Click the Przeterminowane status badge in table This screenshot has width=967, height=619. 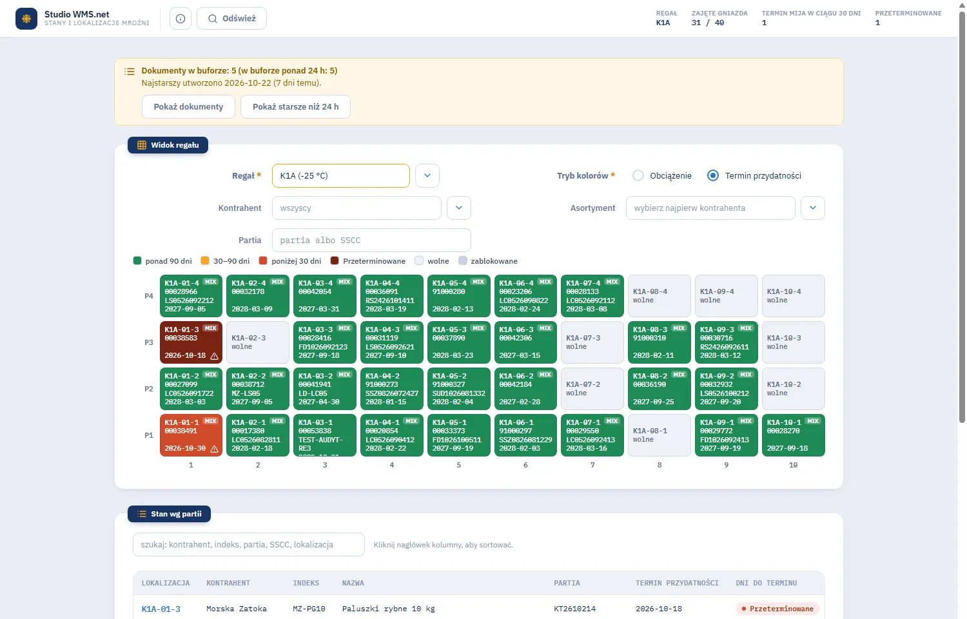pos(777,609)
